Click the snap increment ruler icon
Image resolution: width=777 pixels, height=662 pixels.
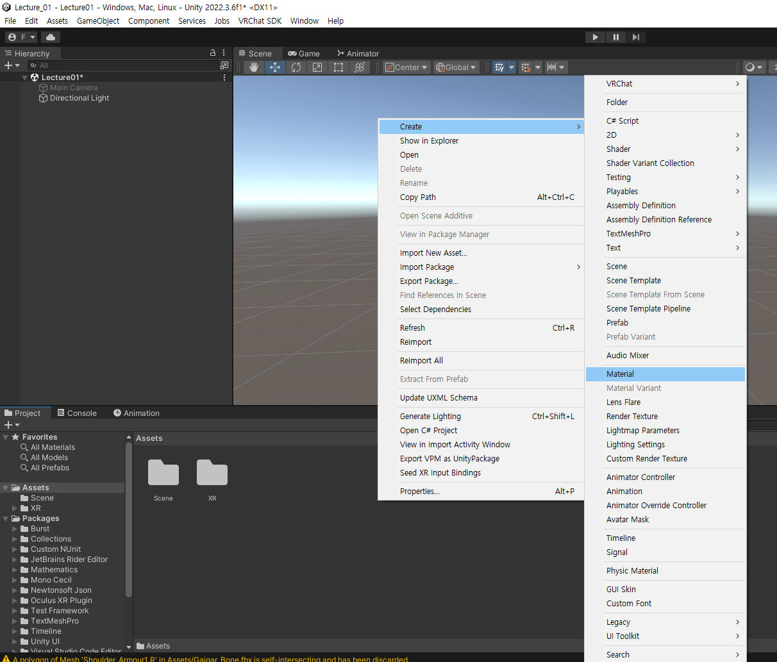coord(551,67)
